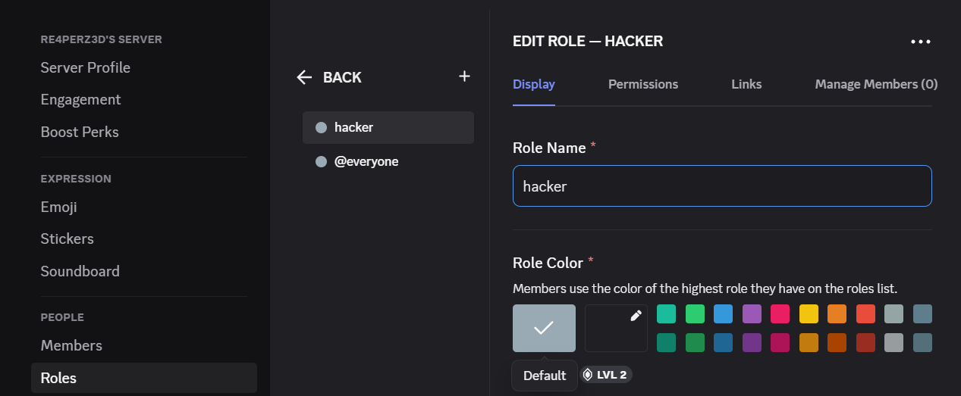Click the Role Color heading
This screenshot has width=961, height=396.
tap(548, 263)
